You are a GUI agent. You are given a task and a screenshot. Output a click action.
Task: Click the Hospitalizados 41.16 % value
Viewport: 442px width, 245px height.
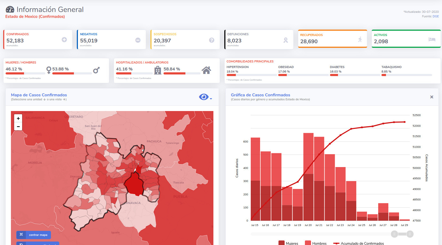124,69
